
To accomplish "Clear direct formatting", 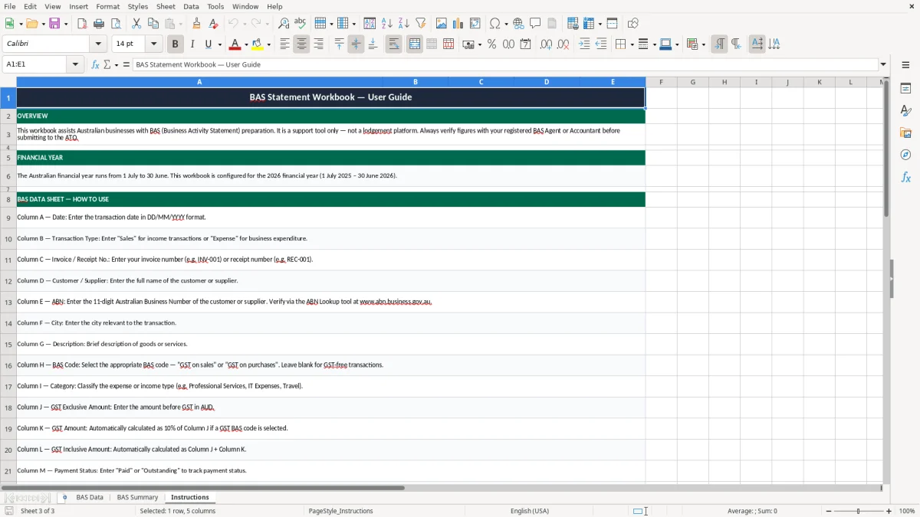I will (x=214, y=24).
